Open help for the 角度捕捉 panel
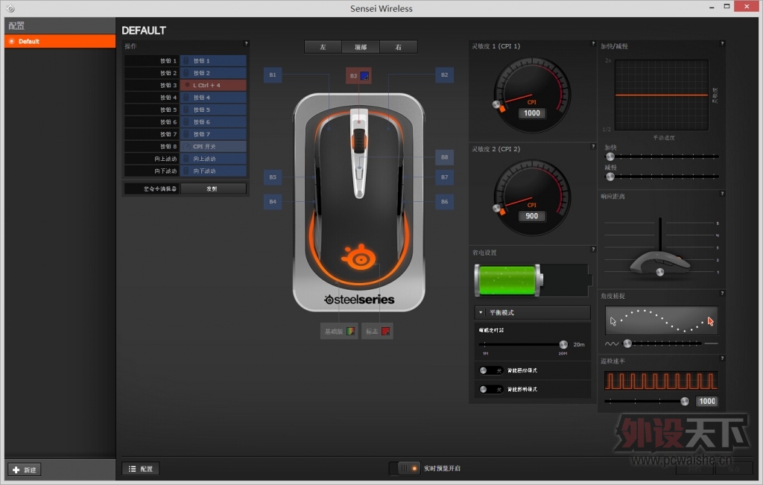 coord(722,294)
